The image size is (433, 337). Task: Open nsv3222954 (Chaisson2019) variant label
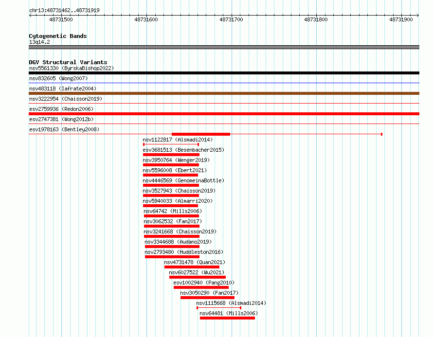tap(66, 99)
